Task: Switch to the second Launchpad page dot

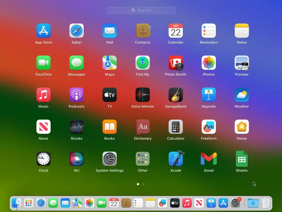Action: coord(143,184)
